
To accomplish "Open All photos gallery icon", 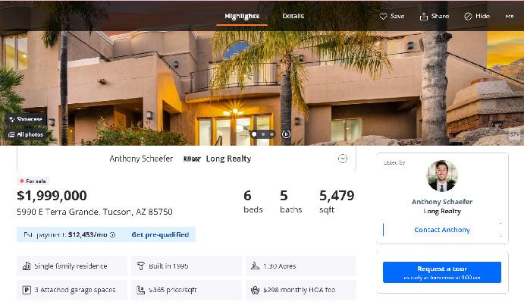I will (x=11, y=134).
